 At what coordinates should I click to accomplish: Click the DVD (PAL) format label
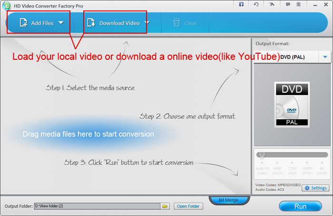(x=293, y=57)
